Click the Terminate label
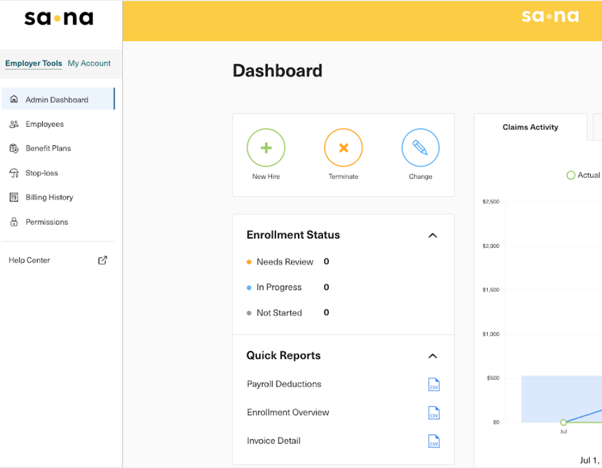Viewport: 602px width, 468px height. (343, 177)
